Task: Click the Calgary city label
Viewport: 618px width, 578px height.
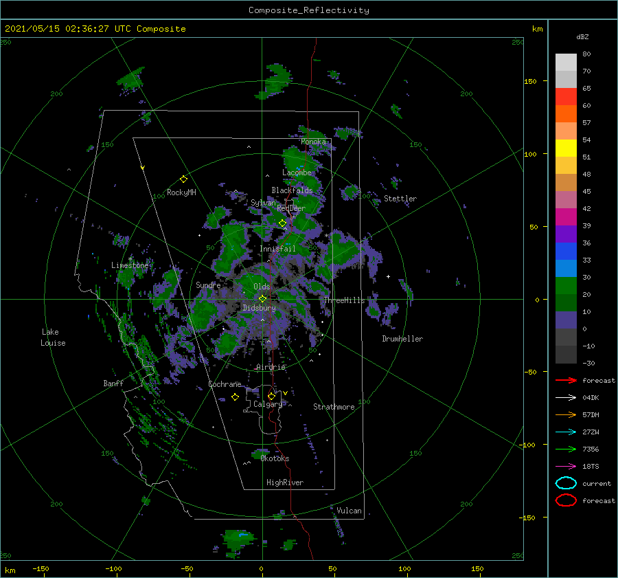Action: [x=268, y=404]
